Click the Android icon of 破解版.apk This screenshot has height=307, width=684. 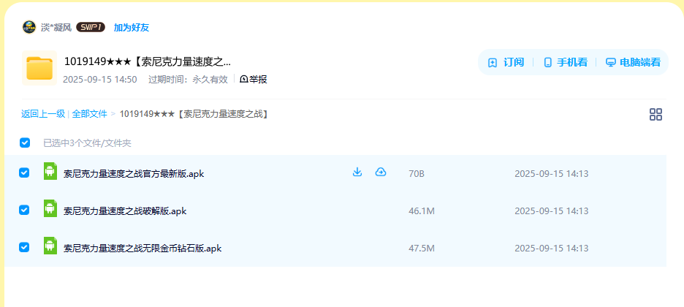click(50, 208)
